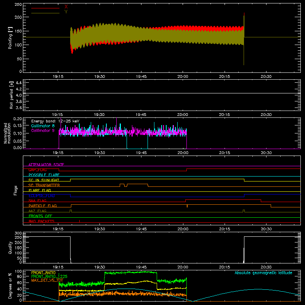Click the 300 tick on Quality axis
Image resolution: width=305 pixels, height=305 pixels.
point(18,233)
